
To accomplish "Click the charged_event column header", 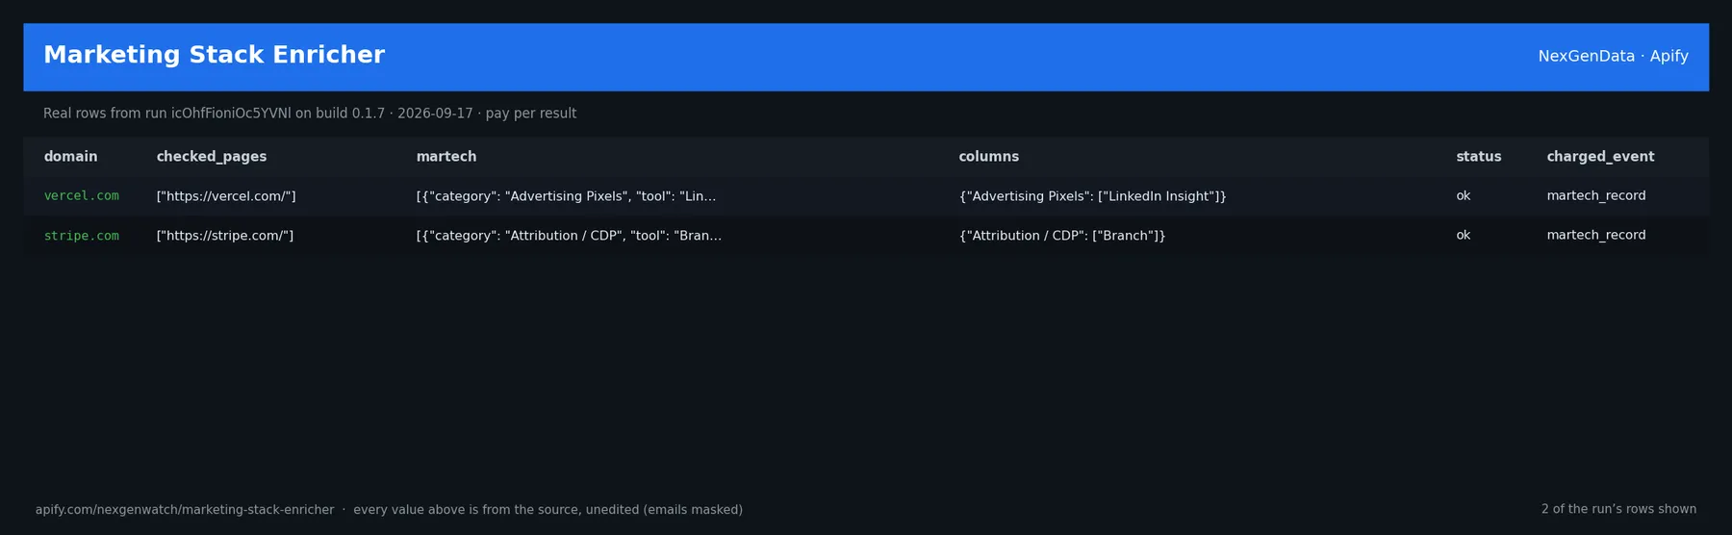I will 1600,157.
